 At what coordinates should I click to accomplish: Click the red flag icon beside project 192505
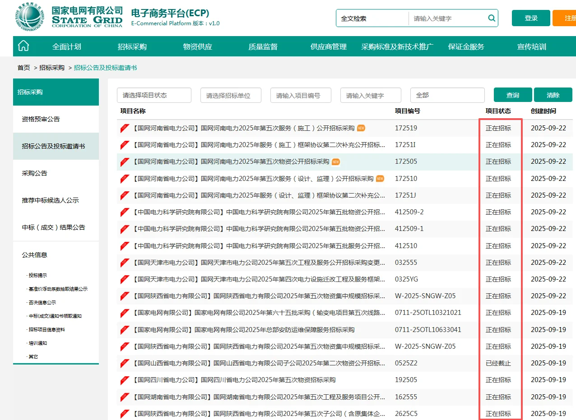(125, 379)
